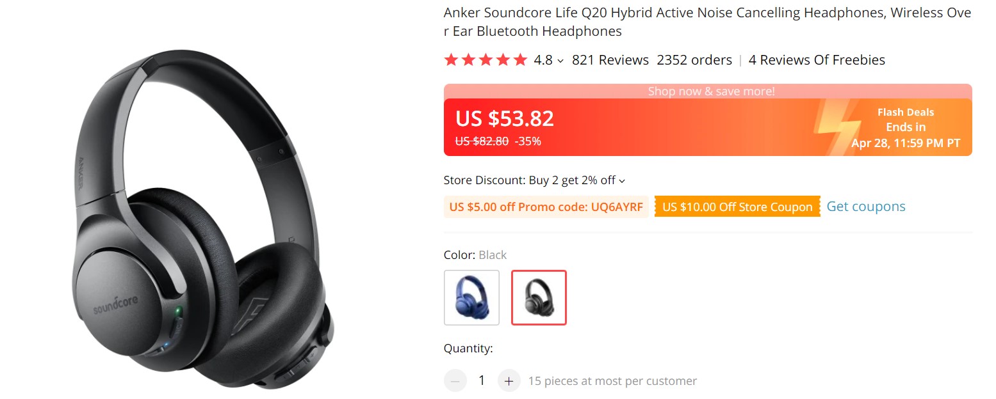Click the fifth rating star
Viewport: 996px width, 399px height.
click(520, 59)
